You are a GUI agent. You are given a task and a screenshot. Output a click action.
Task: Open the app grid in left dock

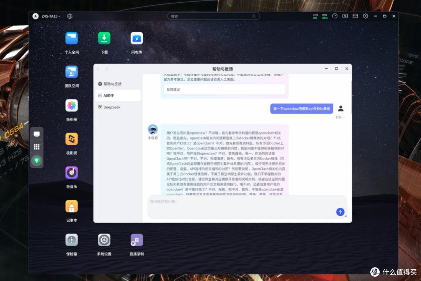click(x=37, y=147)
